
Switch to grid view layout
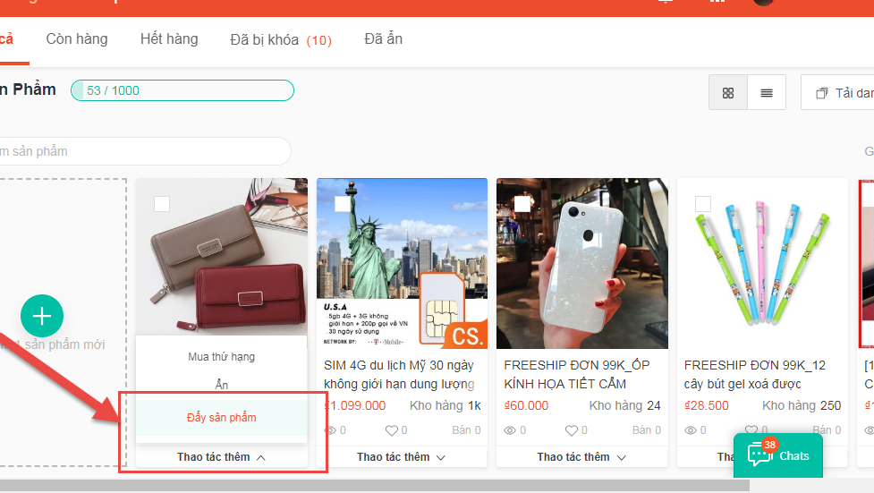(x=728, y=93)
